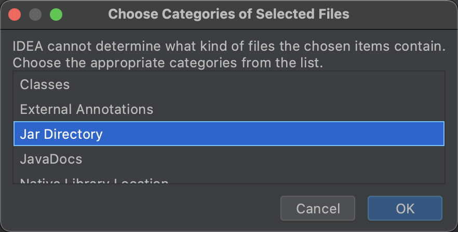Select the JavaDocs category
Viewport: 458px width, 232px height.
point(51,159)
